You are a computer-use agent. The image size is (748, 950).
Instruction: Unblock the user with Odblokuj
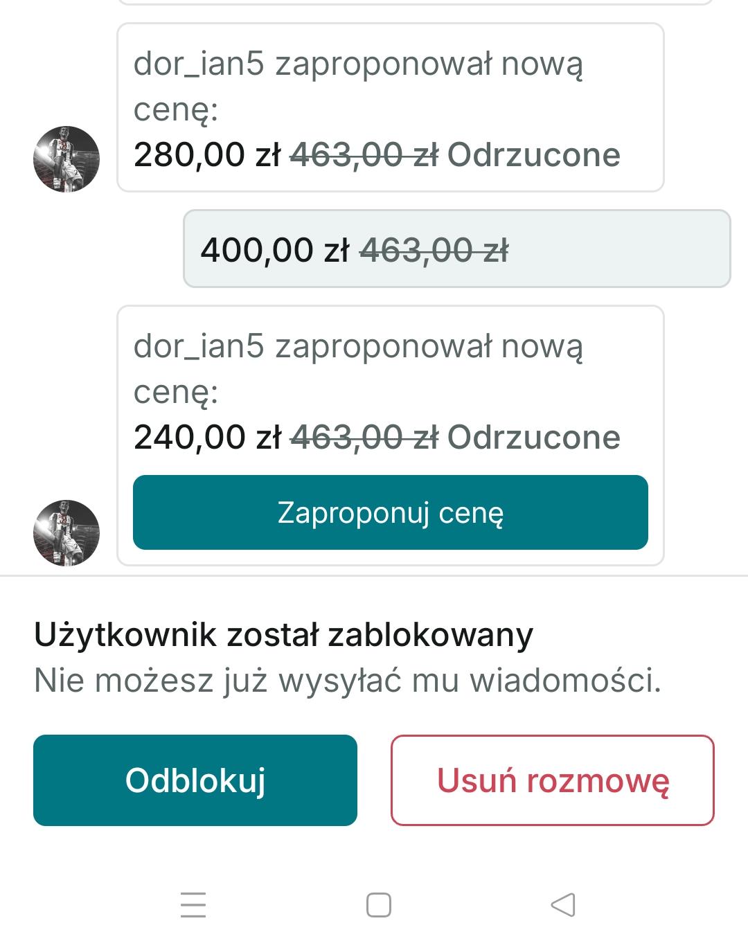click(195, 780)
